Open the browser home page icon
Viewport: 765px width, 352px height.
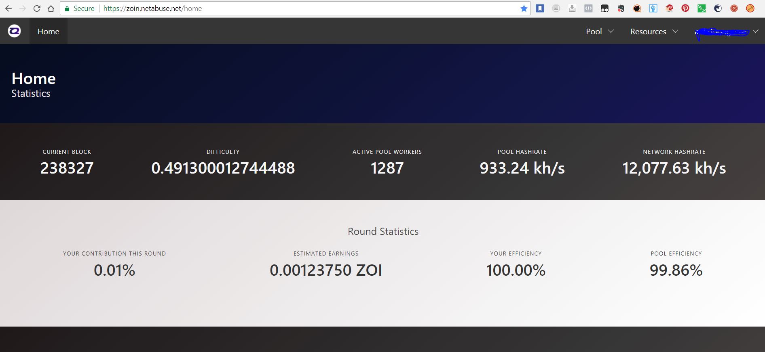(x=51, y=8)
